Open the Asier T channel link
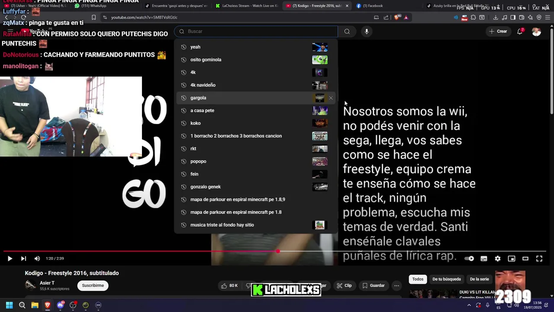This screenshot has width=554, height=312. click(47, 283)
